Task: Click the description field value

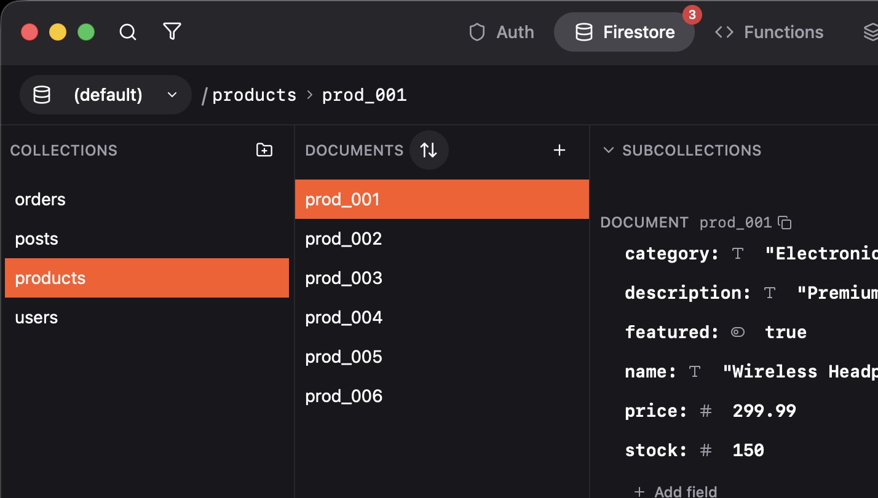Action: (x=837, y=293)
